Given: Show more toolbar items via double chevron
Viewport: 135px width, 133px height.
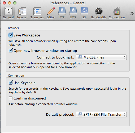Looking at the screenshot, I should click(x=132, y=13).
